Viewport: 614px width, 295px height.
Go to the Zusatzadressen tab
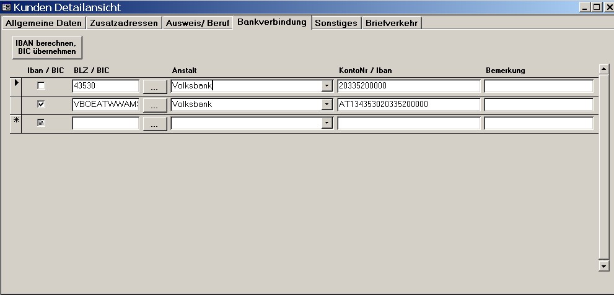pyautogui.click(x=124, y=23)
